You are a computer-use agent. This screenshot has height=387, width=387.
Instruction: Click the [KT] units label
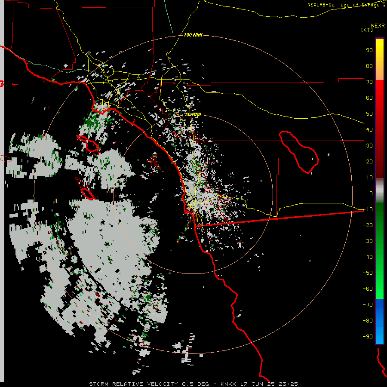coord(367,30)
